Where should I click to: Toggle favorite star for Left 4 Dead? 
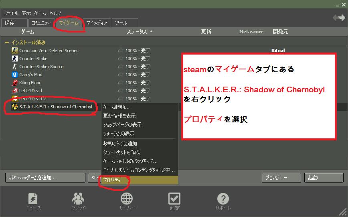121,90
